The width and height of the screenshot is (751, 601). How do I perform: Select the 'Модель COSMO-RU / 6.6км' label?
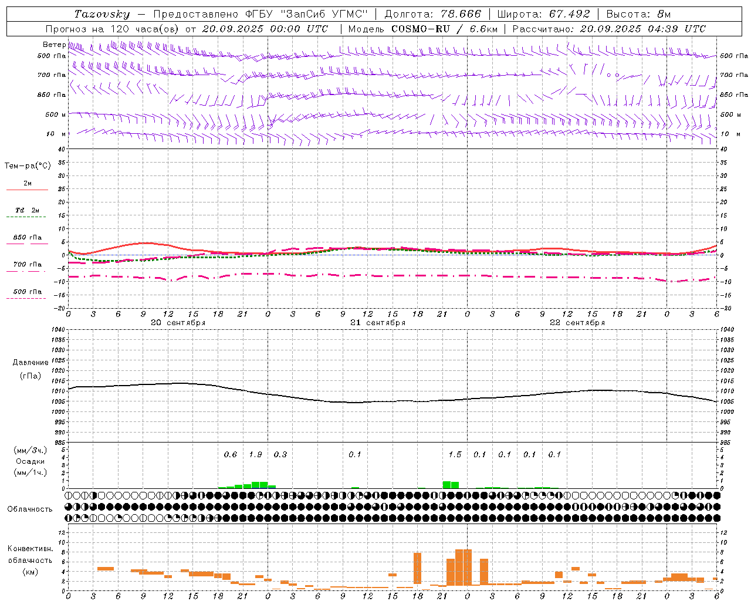(423, 29)
